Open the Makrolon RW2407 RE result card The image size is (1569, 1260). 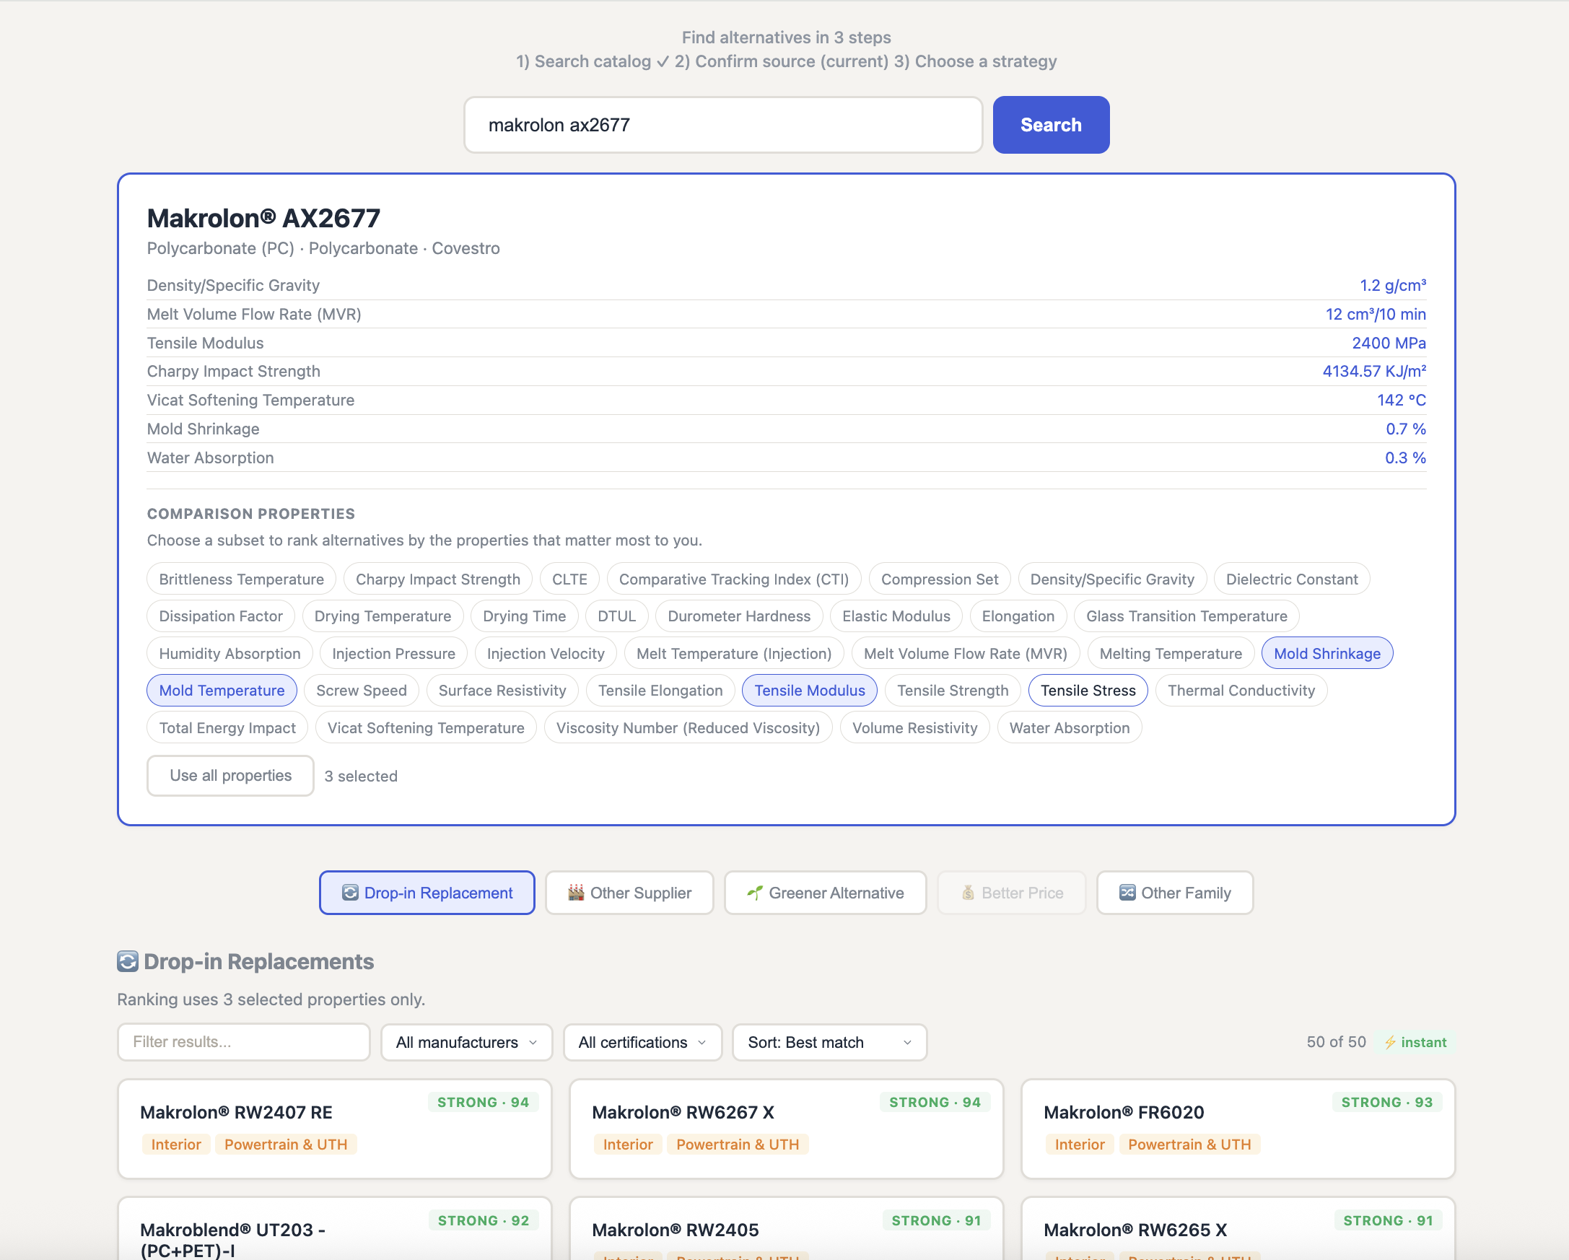point(335,1129)
